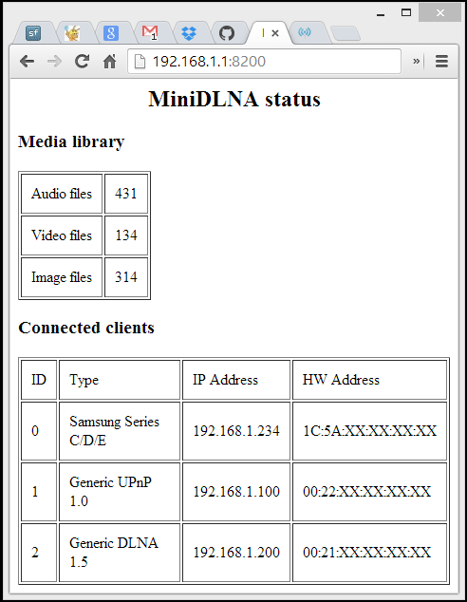Go back to the previous page
The height and width of the screenshot is (602, 467).
coord(27,61)
